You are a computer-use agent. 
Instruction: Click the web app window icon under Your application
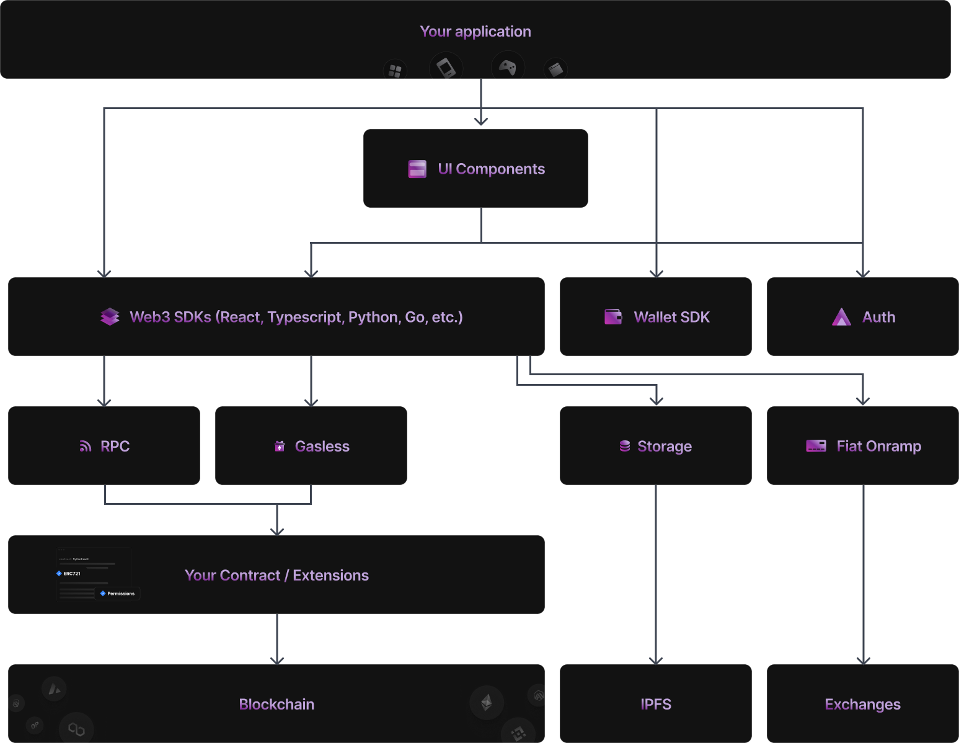pyautogui.click(x=556, y=69)
